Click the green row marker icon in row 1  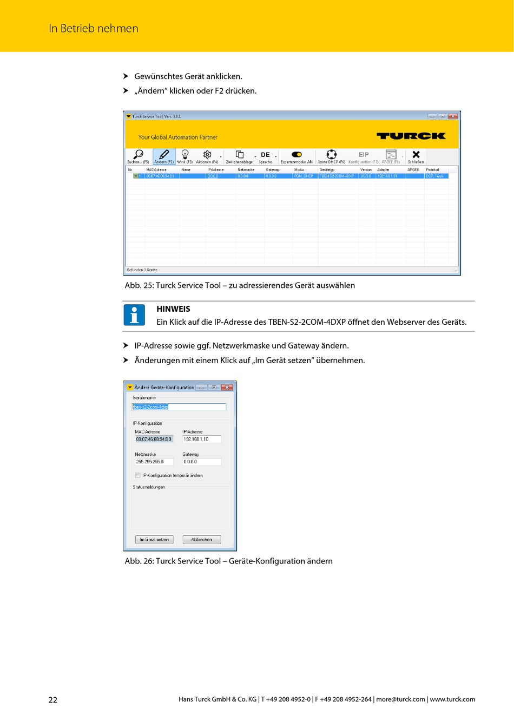(136, 176)
